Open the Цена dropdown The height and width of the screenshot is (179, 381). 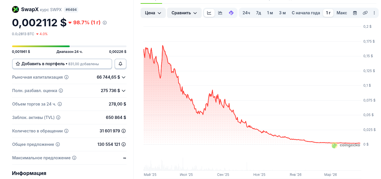click(x=153, y=13)
